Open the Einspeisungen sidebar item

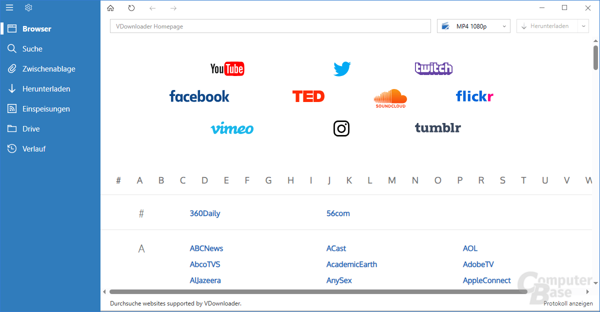50,108
